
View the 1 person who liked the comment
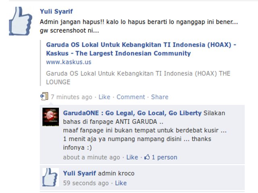tap(164, 157)
